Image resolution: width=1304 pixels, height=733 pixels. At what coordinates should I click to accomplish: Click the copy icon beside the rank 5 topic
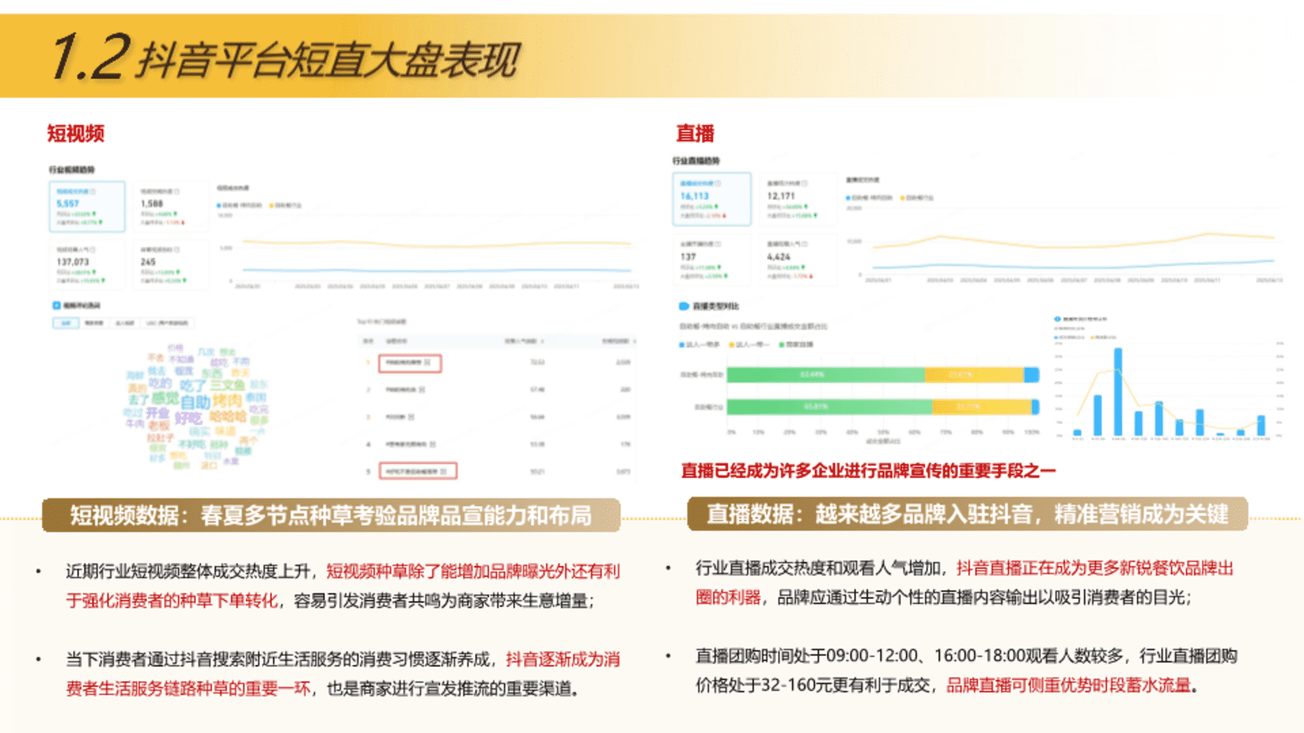[x=443, y=471]
